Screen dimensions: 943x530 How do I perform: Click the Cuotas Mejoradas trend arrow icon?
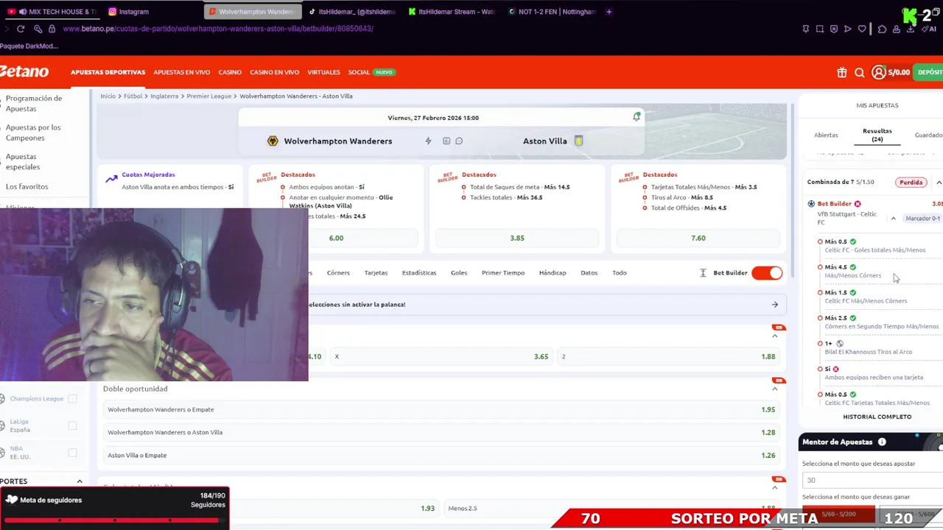tap(111, 179)
